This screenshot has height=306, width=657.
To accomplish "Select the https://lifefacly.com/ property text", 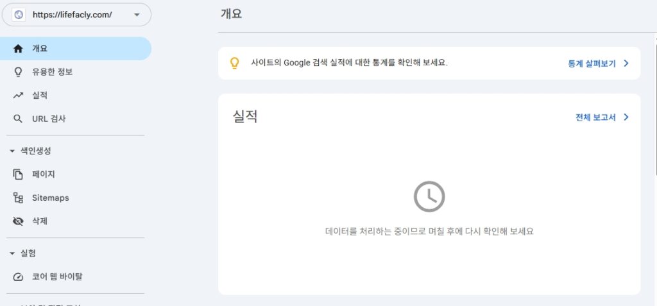I will 72,15.
